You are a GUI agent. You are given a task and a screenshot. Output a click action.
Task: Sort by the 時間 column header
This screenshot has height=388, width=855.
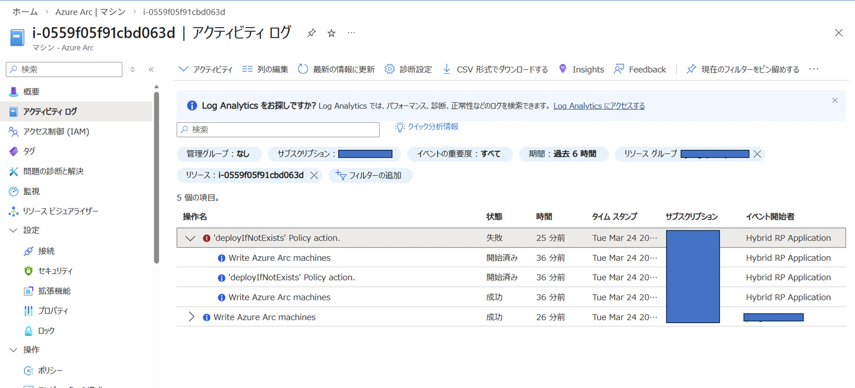click(x=544, y=216)
